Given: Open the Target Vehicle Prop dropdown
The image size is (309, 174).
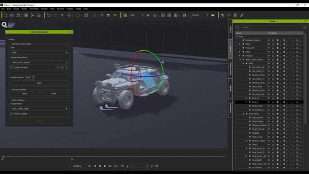Looking at the screenshot, I should coord(39,62).
